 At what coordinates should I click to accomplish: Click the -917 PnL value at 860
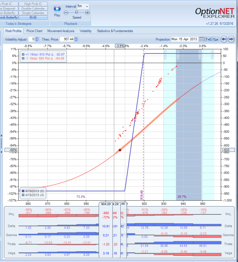(28, 213)
